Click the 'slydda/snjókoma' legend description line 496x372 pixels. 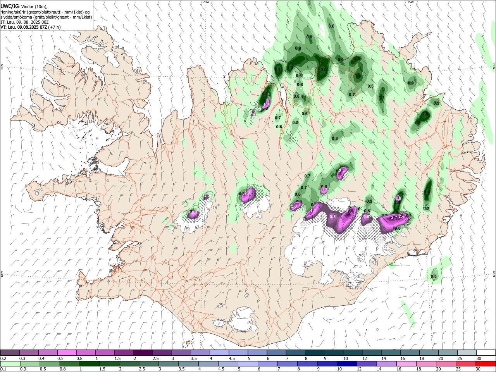click(x=46, y=17)
